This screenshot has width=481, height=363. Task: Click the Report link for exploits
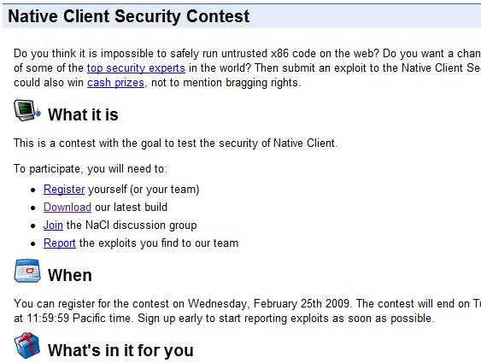point(60,243)
